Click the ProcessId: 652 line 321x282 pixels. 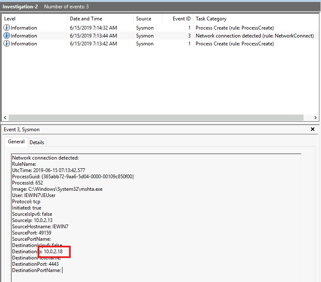tap(27, 183)
